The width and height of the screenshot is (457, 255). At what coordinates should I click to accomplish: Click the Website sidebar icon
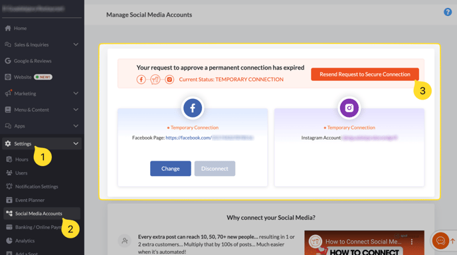[x=8, y=77]
